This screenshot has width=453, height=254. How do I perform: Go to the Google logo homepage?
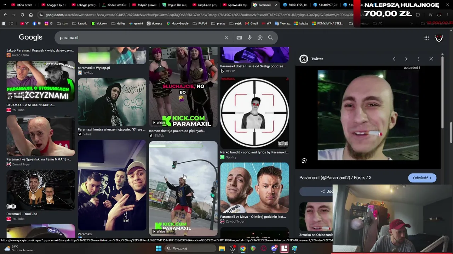[x=31, y=37]
